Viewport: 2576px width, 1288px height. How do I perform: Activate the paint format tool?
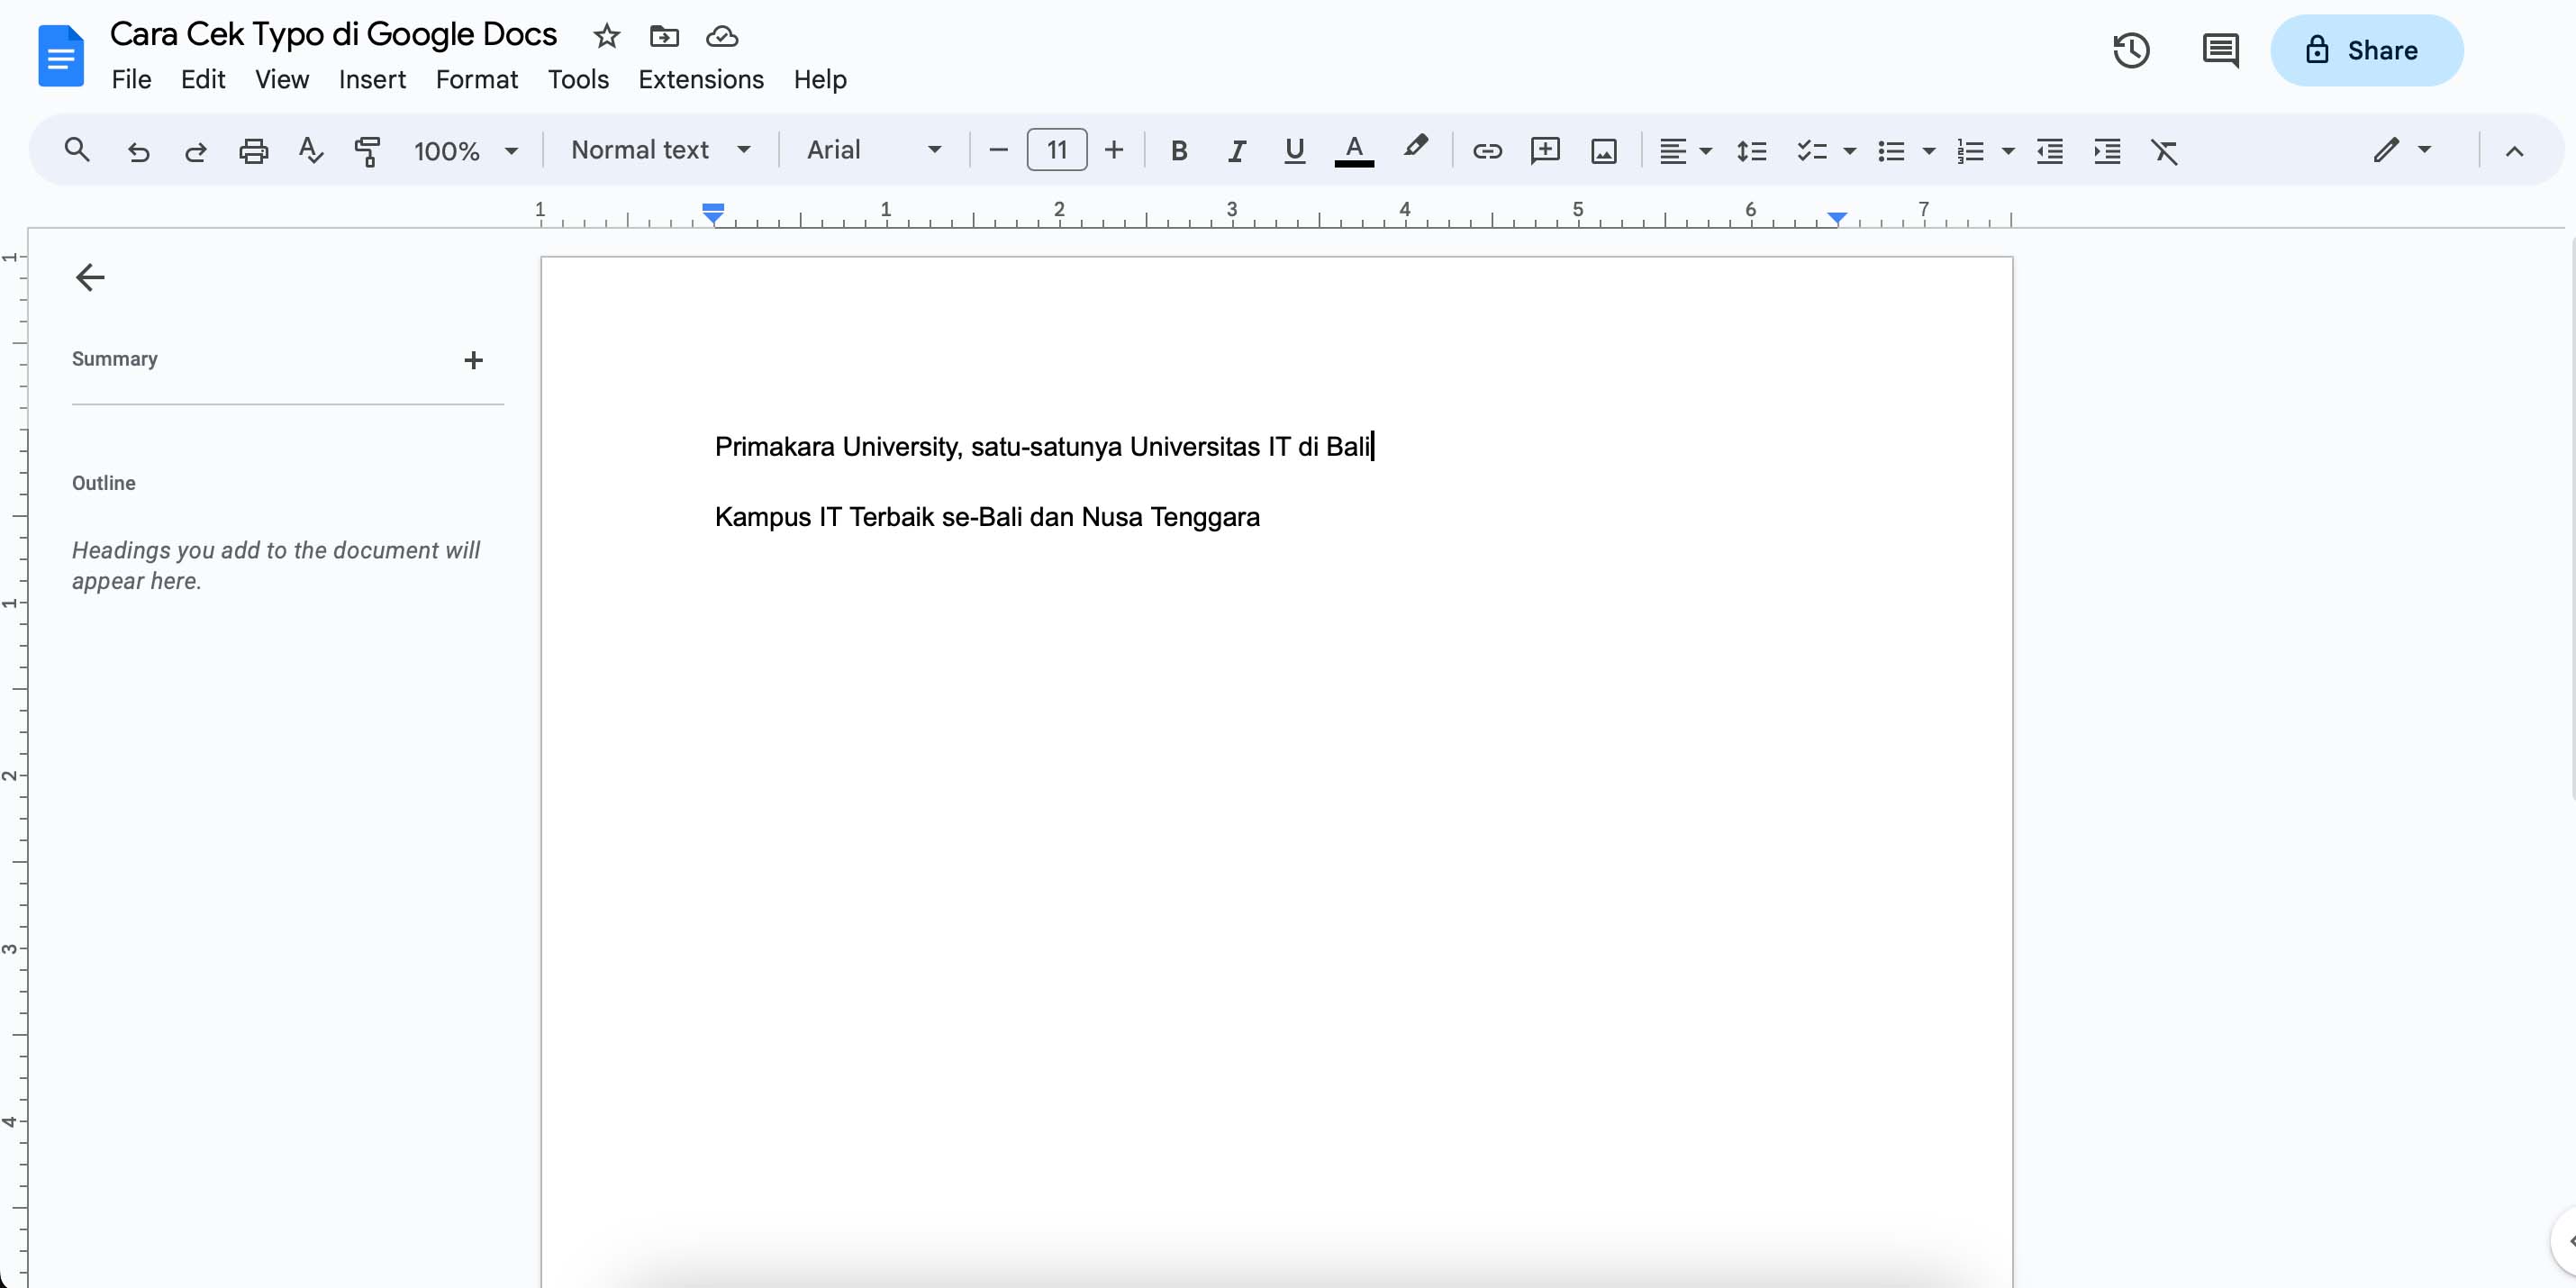click(x=367, y=151)
